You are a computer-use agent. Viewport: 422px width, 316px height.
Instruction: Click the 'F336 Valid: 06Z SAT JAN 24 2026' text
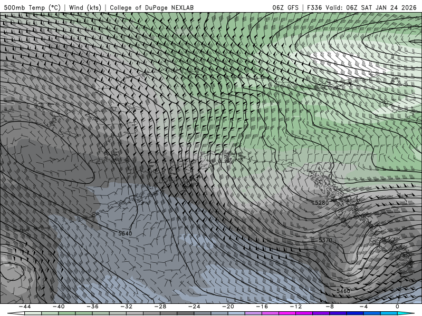click(362, 7)
